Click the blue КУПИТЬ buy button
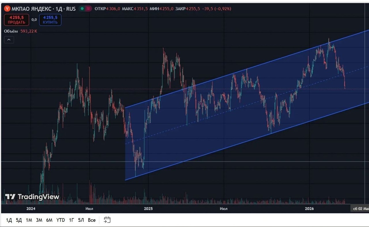This screenshot has height=227, width=369. 50,20
